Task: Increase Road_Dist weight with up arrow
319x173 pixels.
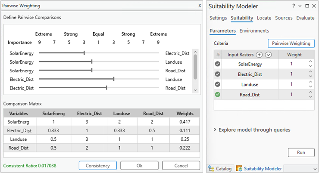Action: (310, 92)
